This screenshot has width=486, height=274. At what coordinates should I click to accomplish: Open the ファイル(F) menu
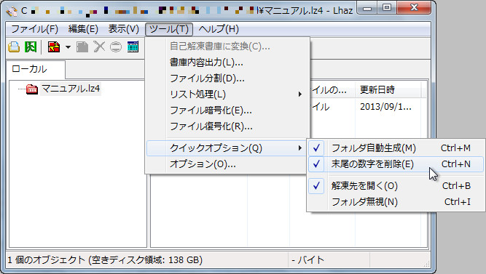35,29
